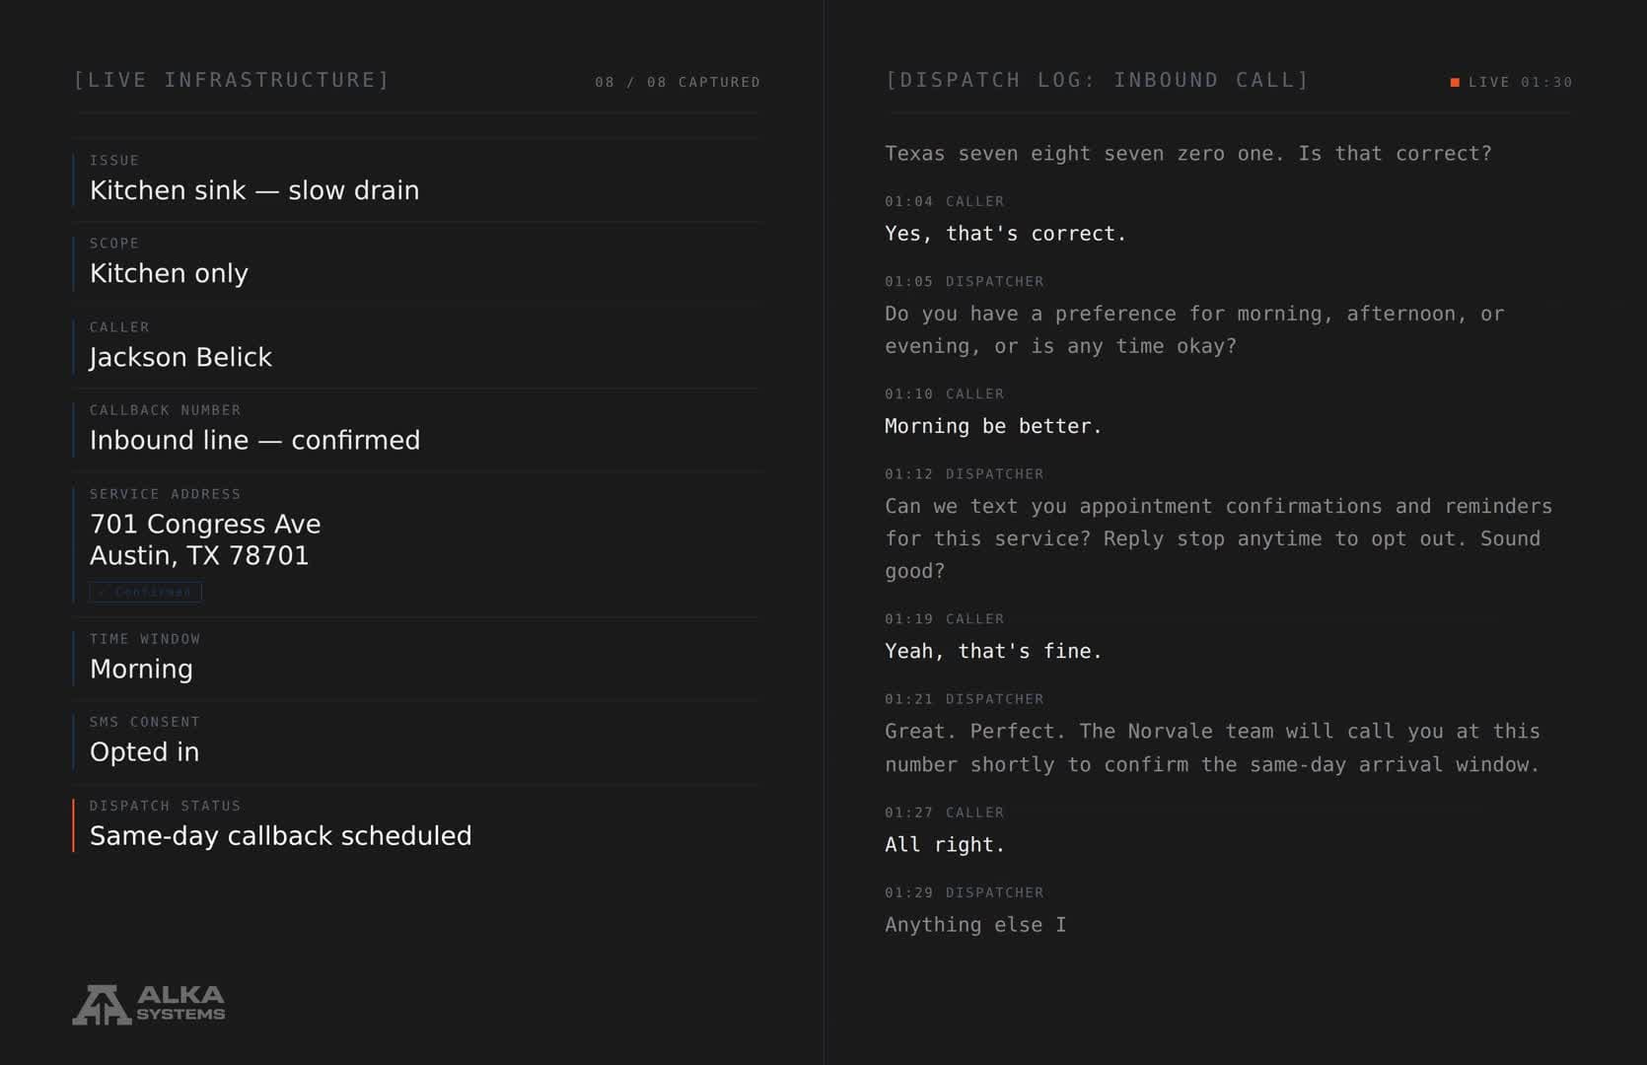Click the Dispatch Log Inbound Call heading
The width and height of the screenshot is (1647, 1065).
(x=1097, y=80)
